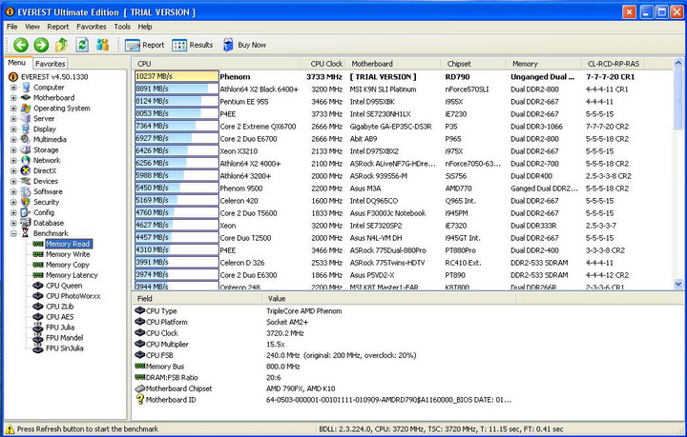Expand the Motherboard tree node
This screenshot has width=687, height=437.
[13, 98]
